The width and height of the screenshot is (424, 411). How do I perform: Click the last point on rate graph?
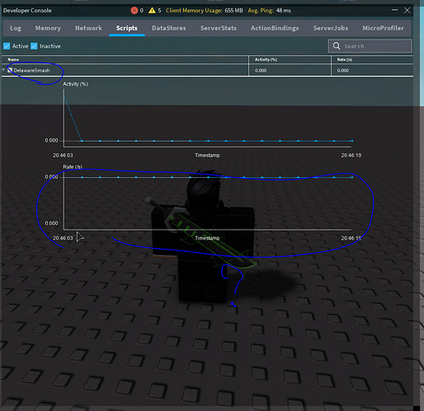tap(352, 177)
